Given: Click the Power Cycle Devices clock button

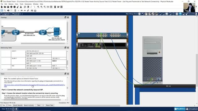Looking at the screenshot, I should click(x=13, y=109).
